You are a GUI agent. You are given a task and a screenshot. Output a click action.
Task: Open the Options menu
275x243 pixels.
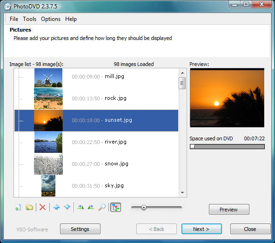[51, 19]
